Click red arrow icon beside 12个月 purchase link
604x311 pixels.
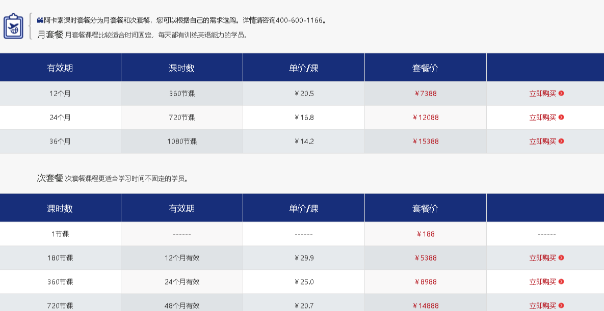[561, 93]
